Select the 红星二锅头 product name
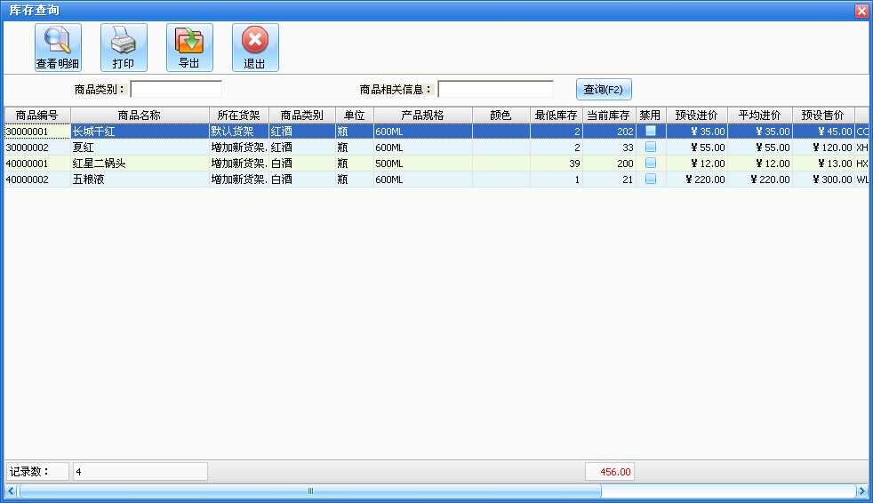This screenshot has width=873, height=503. 140,164
